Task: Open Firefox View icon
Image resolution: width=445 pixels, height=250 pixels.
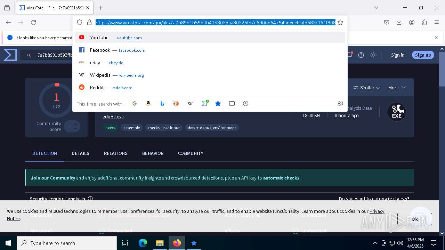Action: pos(7,8)
